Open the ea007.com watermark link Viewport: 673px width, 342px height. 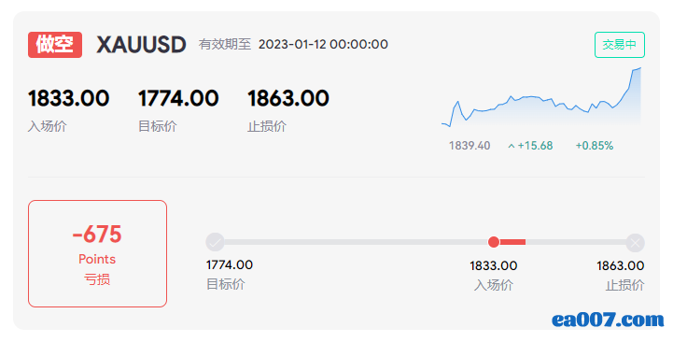[608, 320]
